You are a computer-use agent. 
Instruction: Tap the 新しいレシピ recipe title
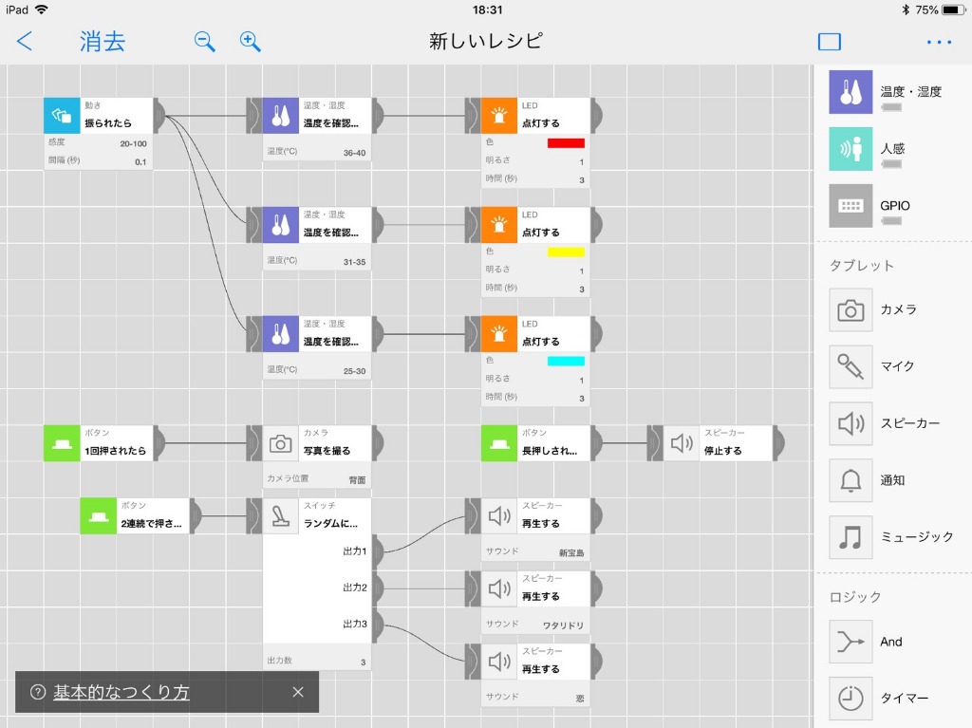[486, 42]
